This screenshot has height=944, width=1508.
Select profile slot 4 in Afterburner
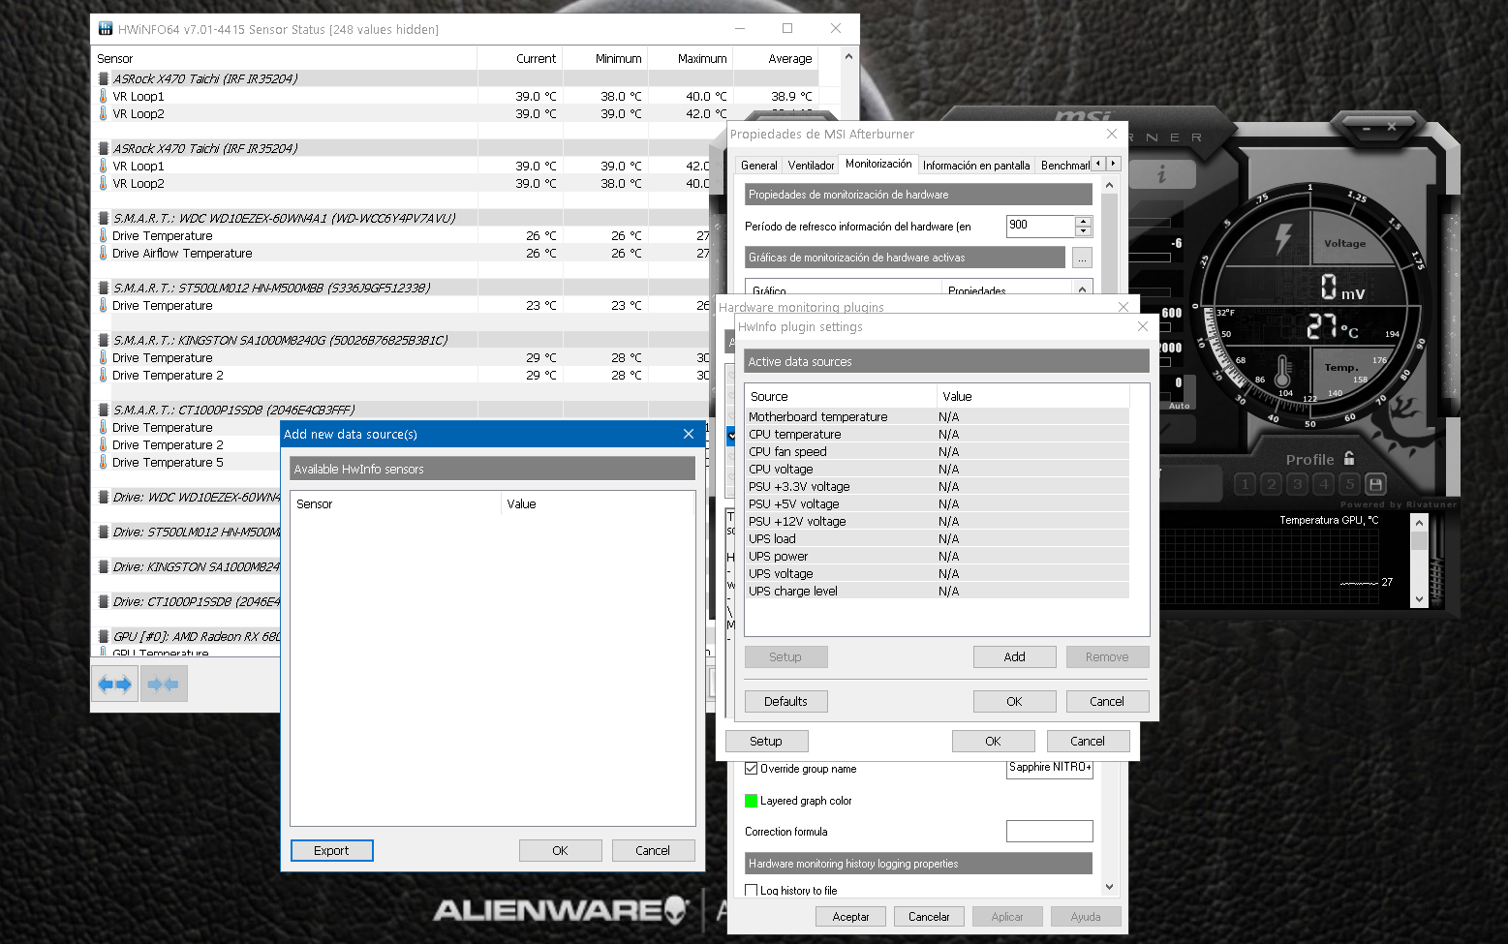pos(1324,484)
